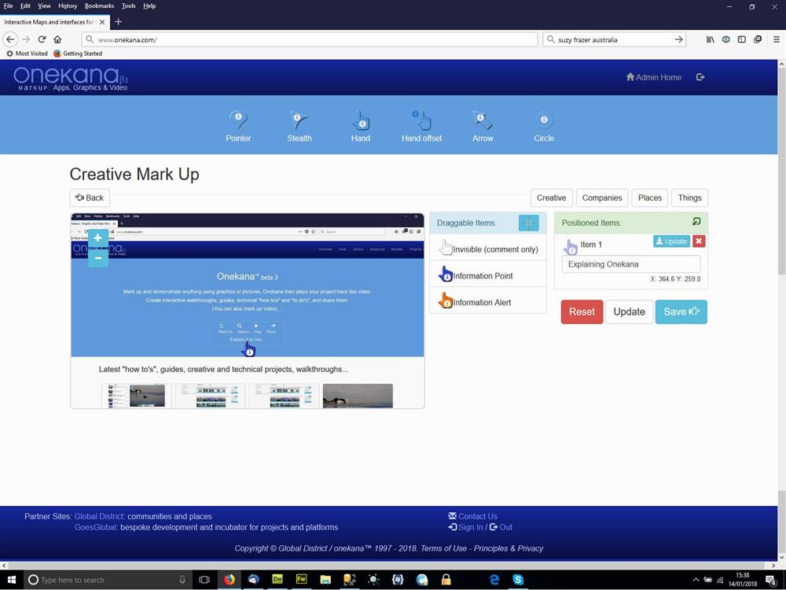Go to the browser home page
The width and height of the screenshot is (786, 590).
pyautogui.click(x=57, y=39)
